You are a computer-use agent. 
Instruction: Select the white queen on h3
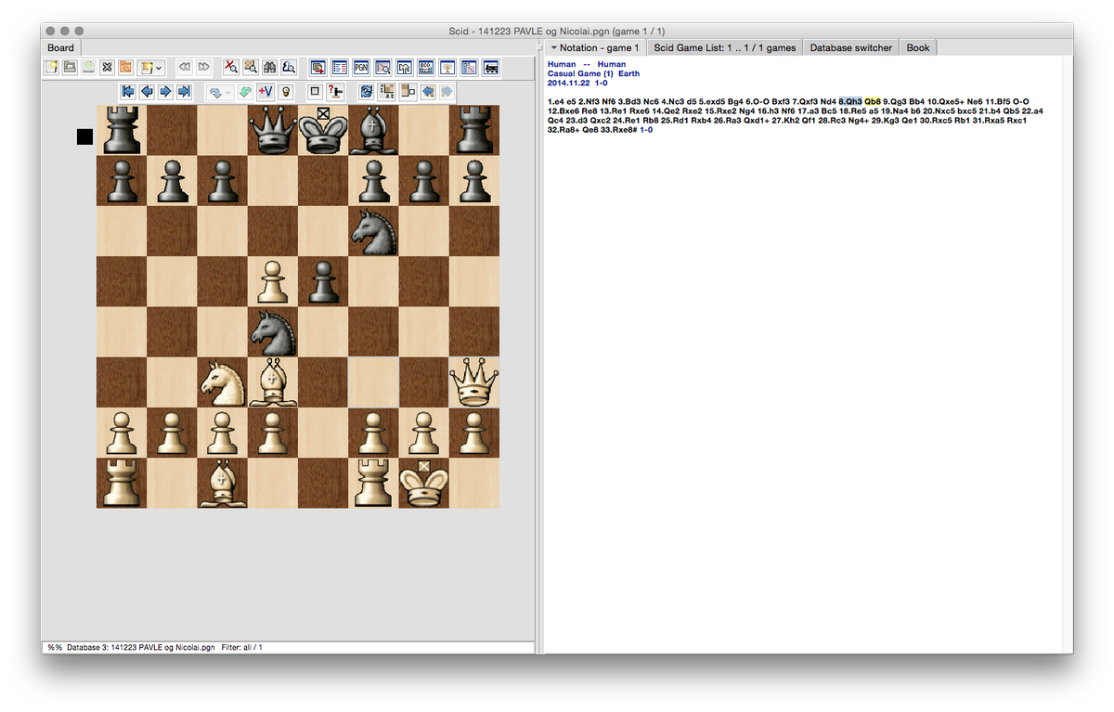point(473,382)
